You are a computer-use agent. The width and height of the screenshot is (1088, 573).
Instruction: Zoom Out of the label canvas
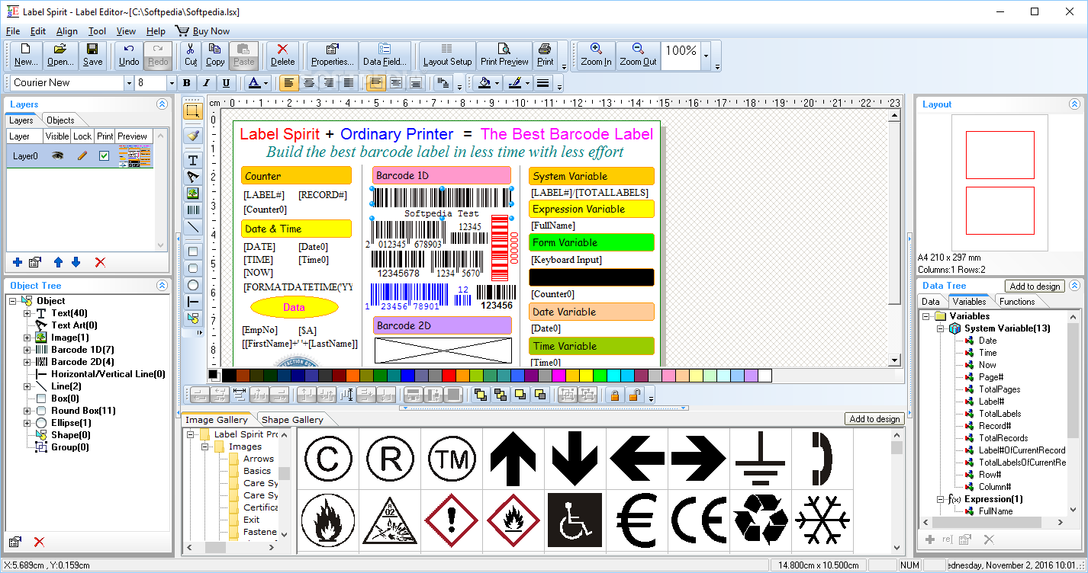coord(638,55)
